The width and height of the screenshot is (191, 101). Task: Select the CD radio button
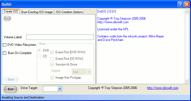[39, 56]
